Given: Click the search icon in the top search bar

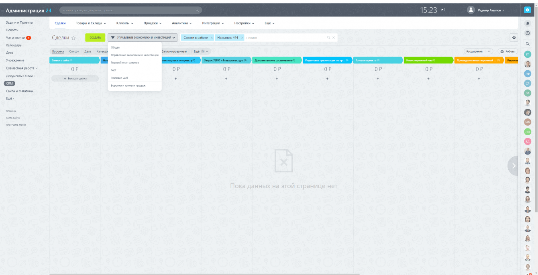Looking at the screenshot, I should coord(197,10).
